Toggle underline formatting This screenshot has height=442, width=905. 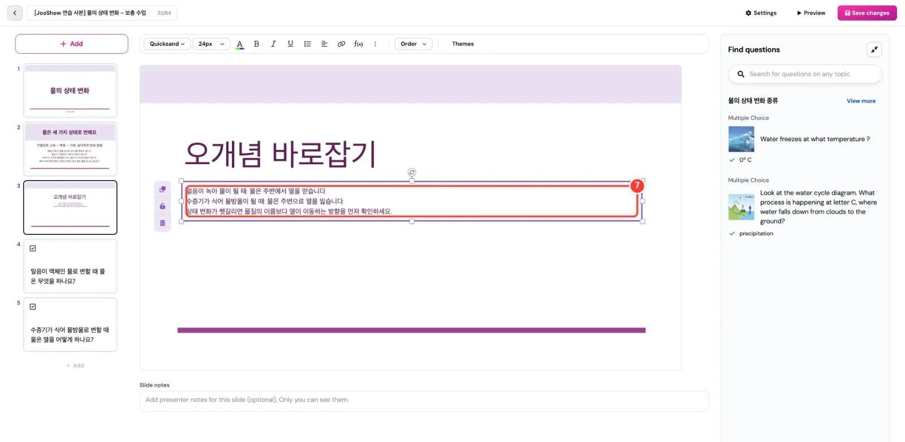point(291,44)
